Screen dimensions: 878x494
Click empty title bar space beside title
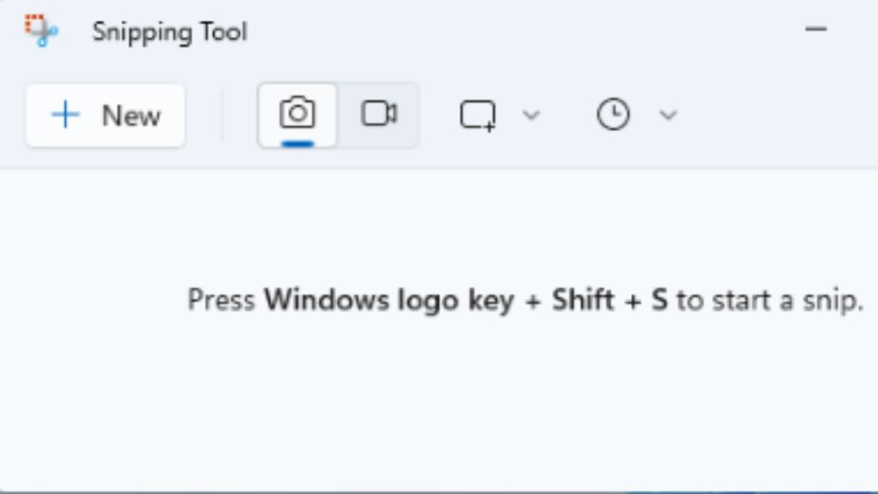(514, 32)
